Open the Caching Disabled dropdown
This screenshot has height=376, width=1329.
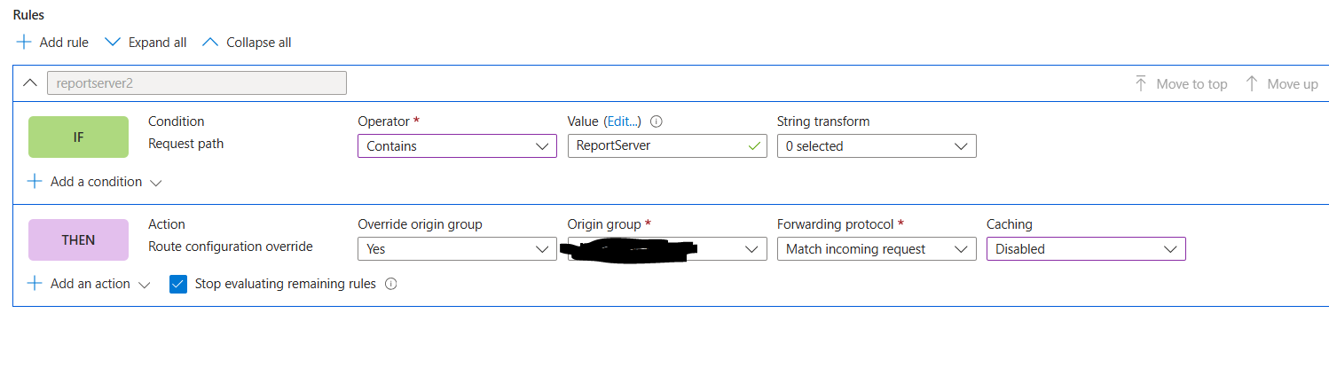[1086, 249]
